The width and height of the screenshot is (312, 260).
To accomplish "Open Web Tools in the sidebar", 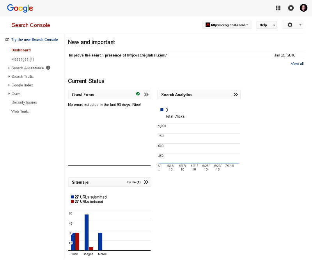I will click(20, 111).
